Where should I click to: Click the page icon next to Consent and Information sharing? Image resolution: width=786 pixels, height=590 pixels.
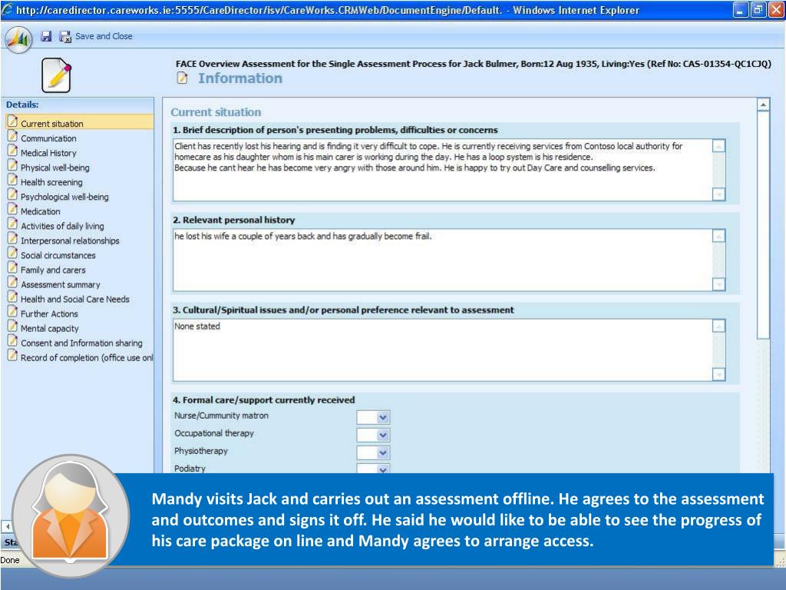click(x=12, y=340)
